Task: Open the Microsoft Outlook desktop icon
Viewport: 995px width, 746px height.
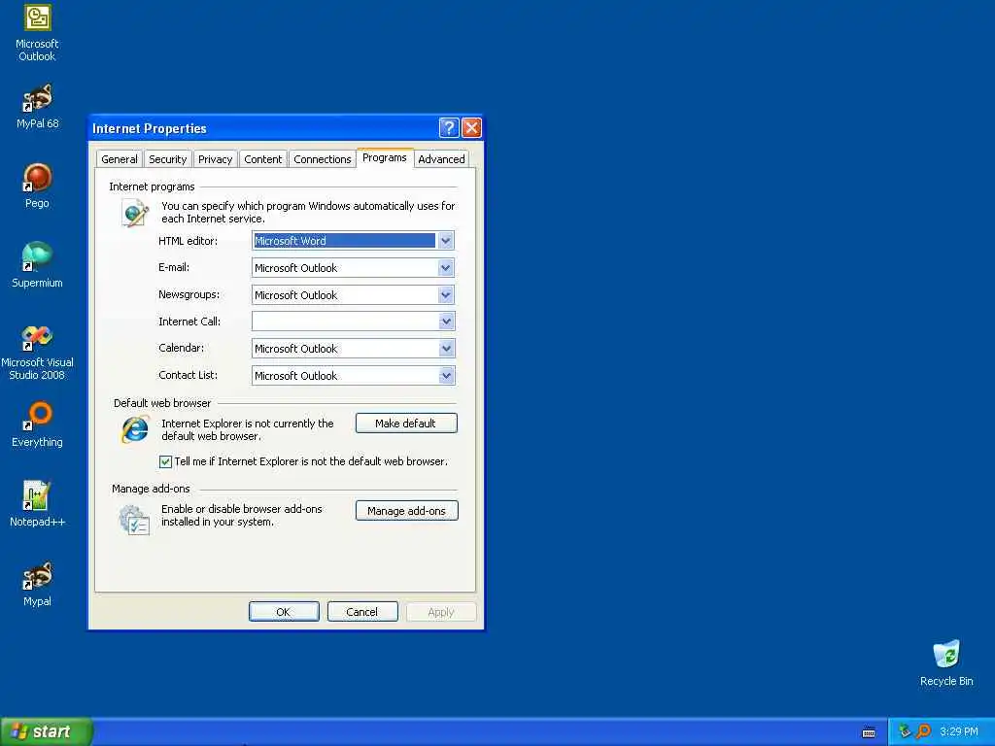Action: pos(37,33)
